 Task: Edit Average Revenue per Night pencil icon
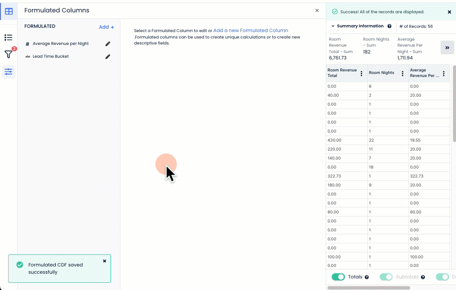click(x=108, y=44)
